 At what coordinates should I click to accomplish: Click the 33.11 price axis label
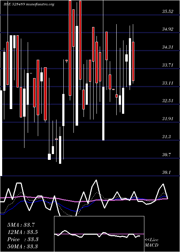tap(168, 83)
